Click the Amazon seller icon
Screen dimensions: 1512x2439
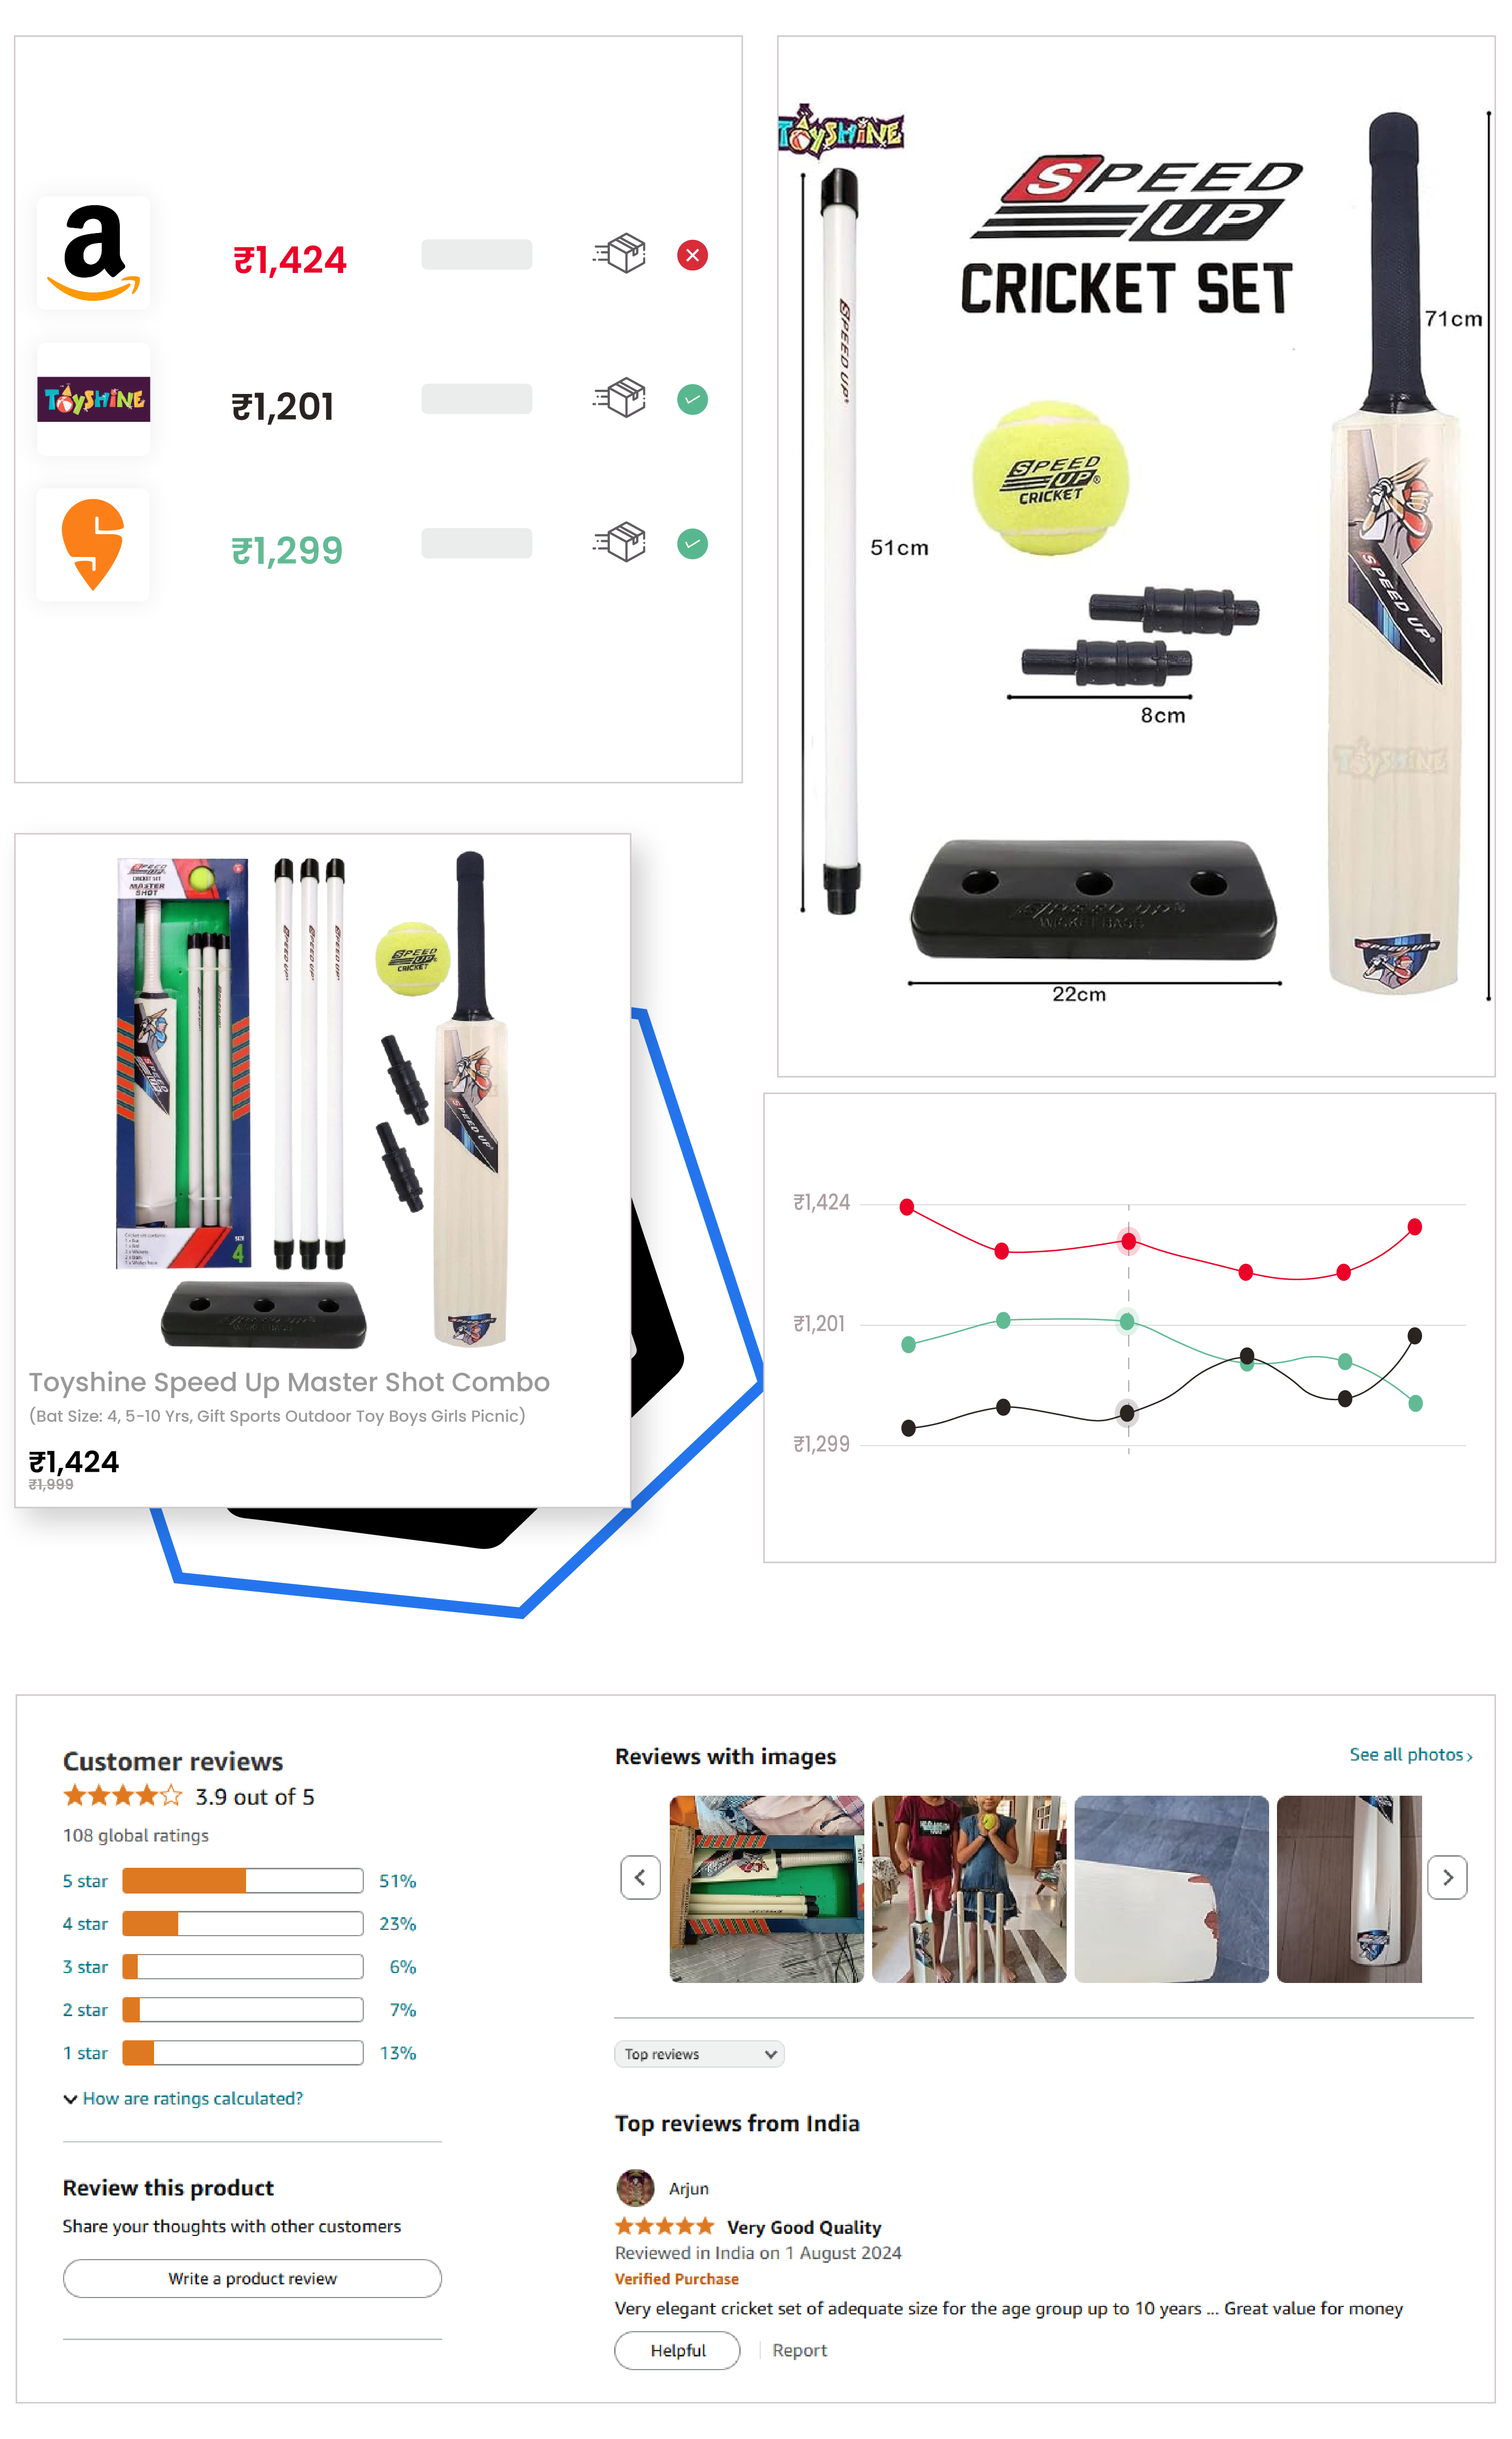(94, 258)
